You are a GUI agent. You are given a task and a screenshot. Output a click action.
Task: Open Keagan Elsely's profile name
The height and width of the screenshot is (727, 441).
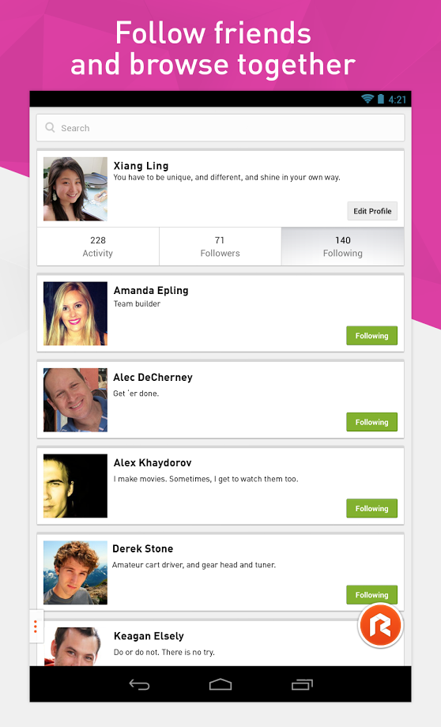(149, 636)
